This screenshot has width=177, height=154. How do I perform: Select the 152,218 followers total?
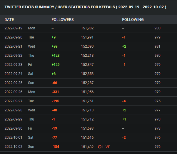pyautogui.click(x=87, y=56)
